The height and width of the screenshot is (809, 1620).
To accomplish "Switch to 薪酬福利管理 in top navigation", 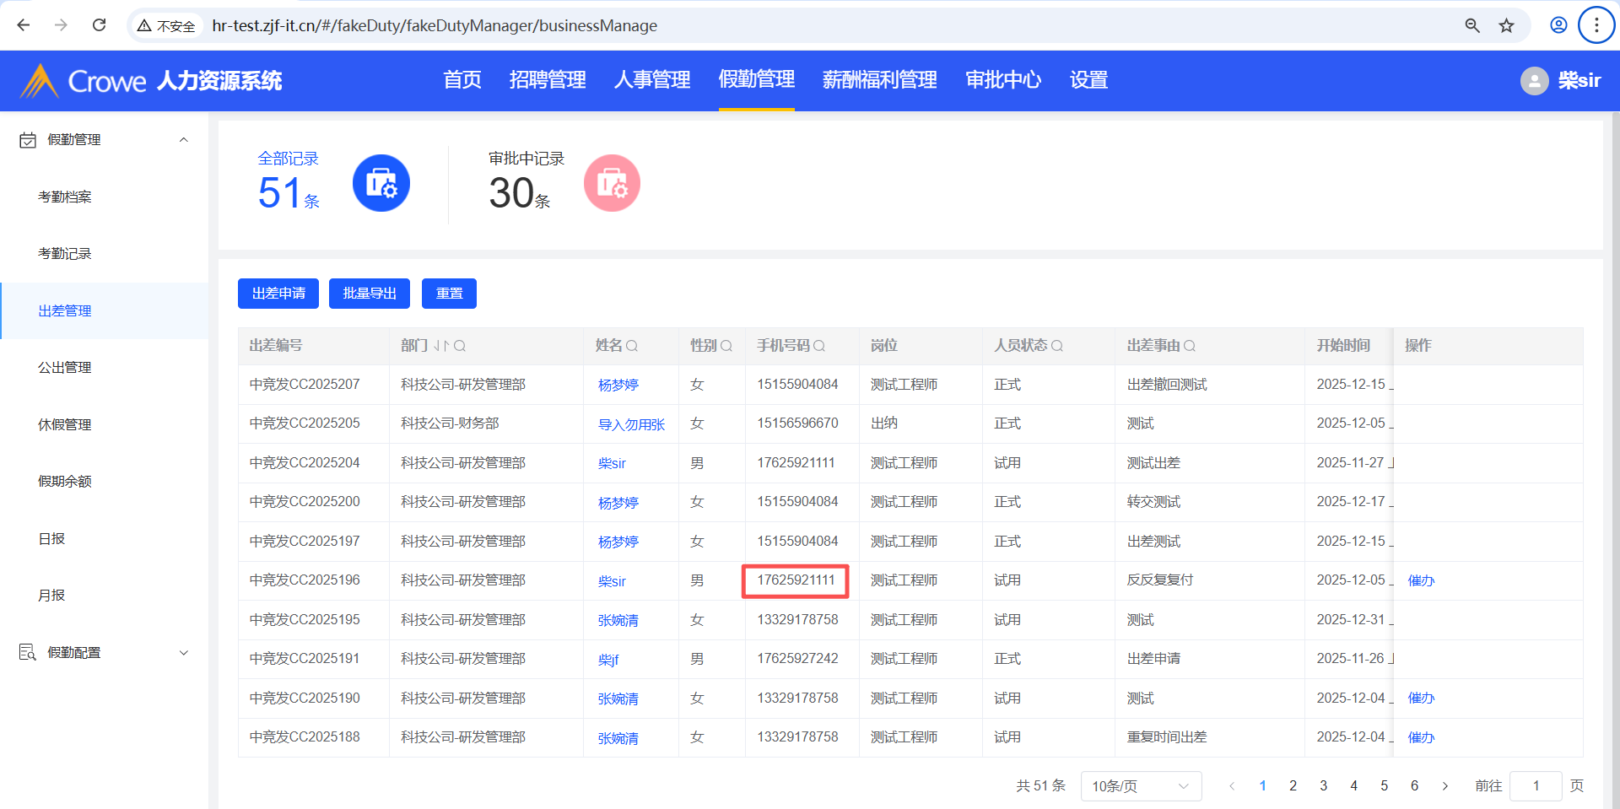I will click(879, 80).
